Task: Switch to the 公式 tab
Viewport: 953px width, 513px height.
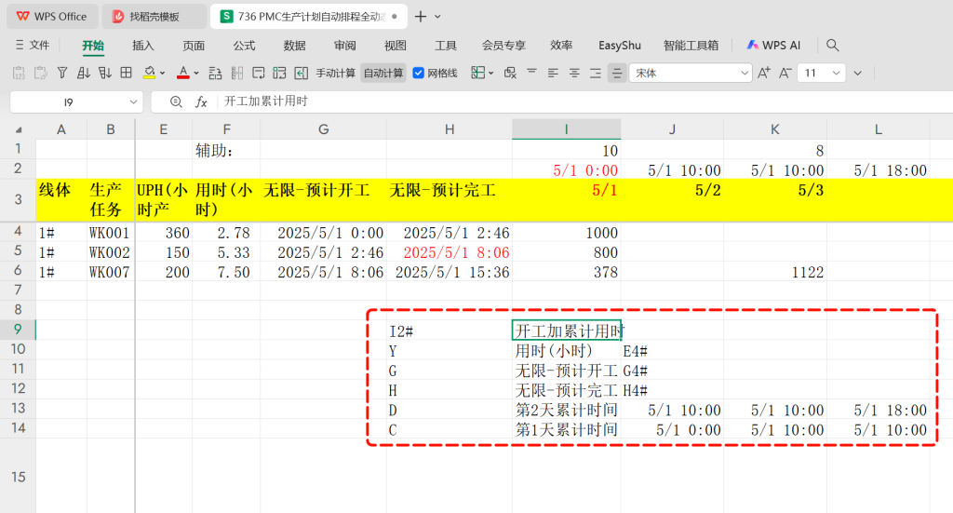Action: (x=244, y=46)
